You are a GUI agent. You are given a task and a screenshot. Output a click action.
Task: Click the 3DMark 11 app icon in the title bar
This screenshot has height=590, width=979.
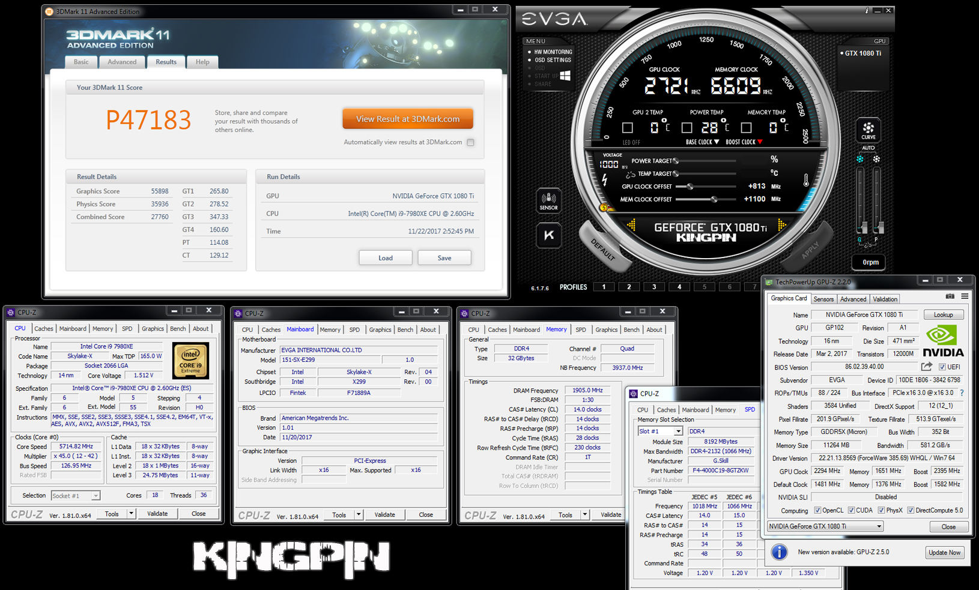coord(49,11)
